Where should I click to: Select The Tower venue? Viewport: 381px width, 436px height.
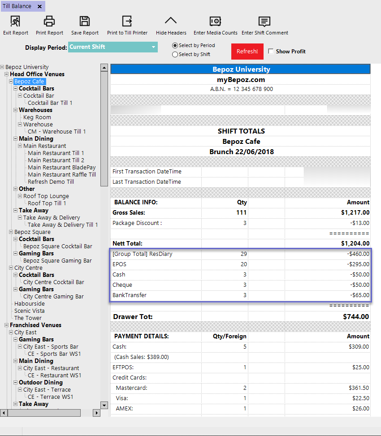28,318
